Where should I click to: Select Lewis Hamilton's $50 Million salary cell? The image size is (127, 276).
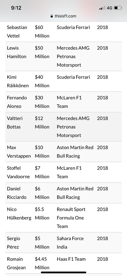point(42,52)
